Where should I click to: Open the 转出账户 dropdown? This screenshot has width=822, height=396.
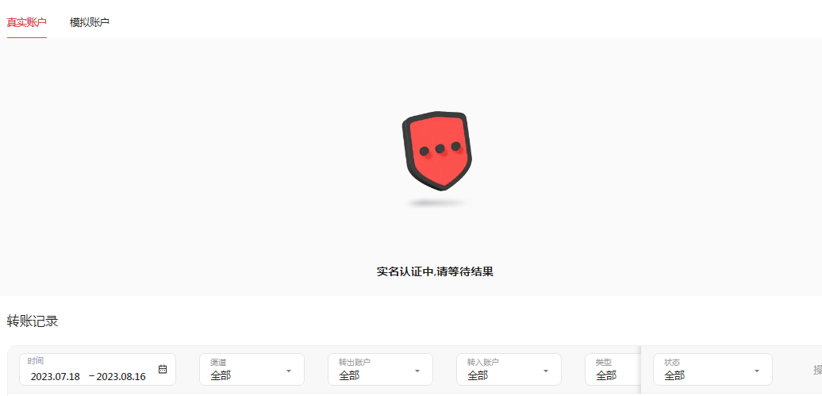coord(380,370)
